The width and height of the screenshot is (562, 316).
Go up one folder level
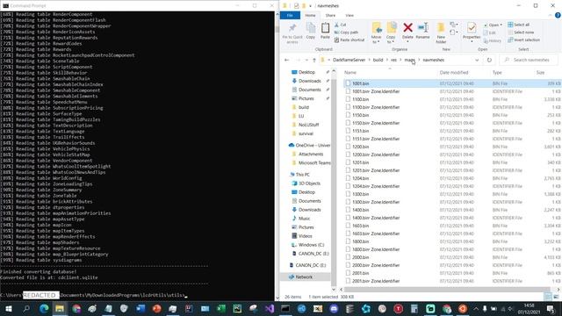click(x=314, y=60)
